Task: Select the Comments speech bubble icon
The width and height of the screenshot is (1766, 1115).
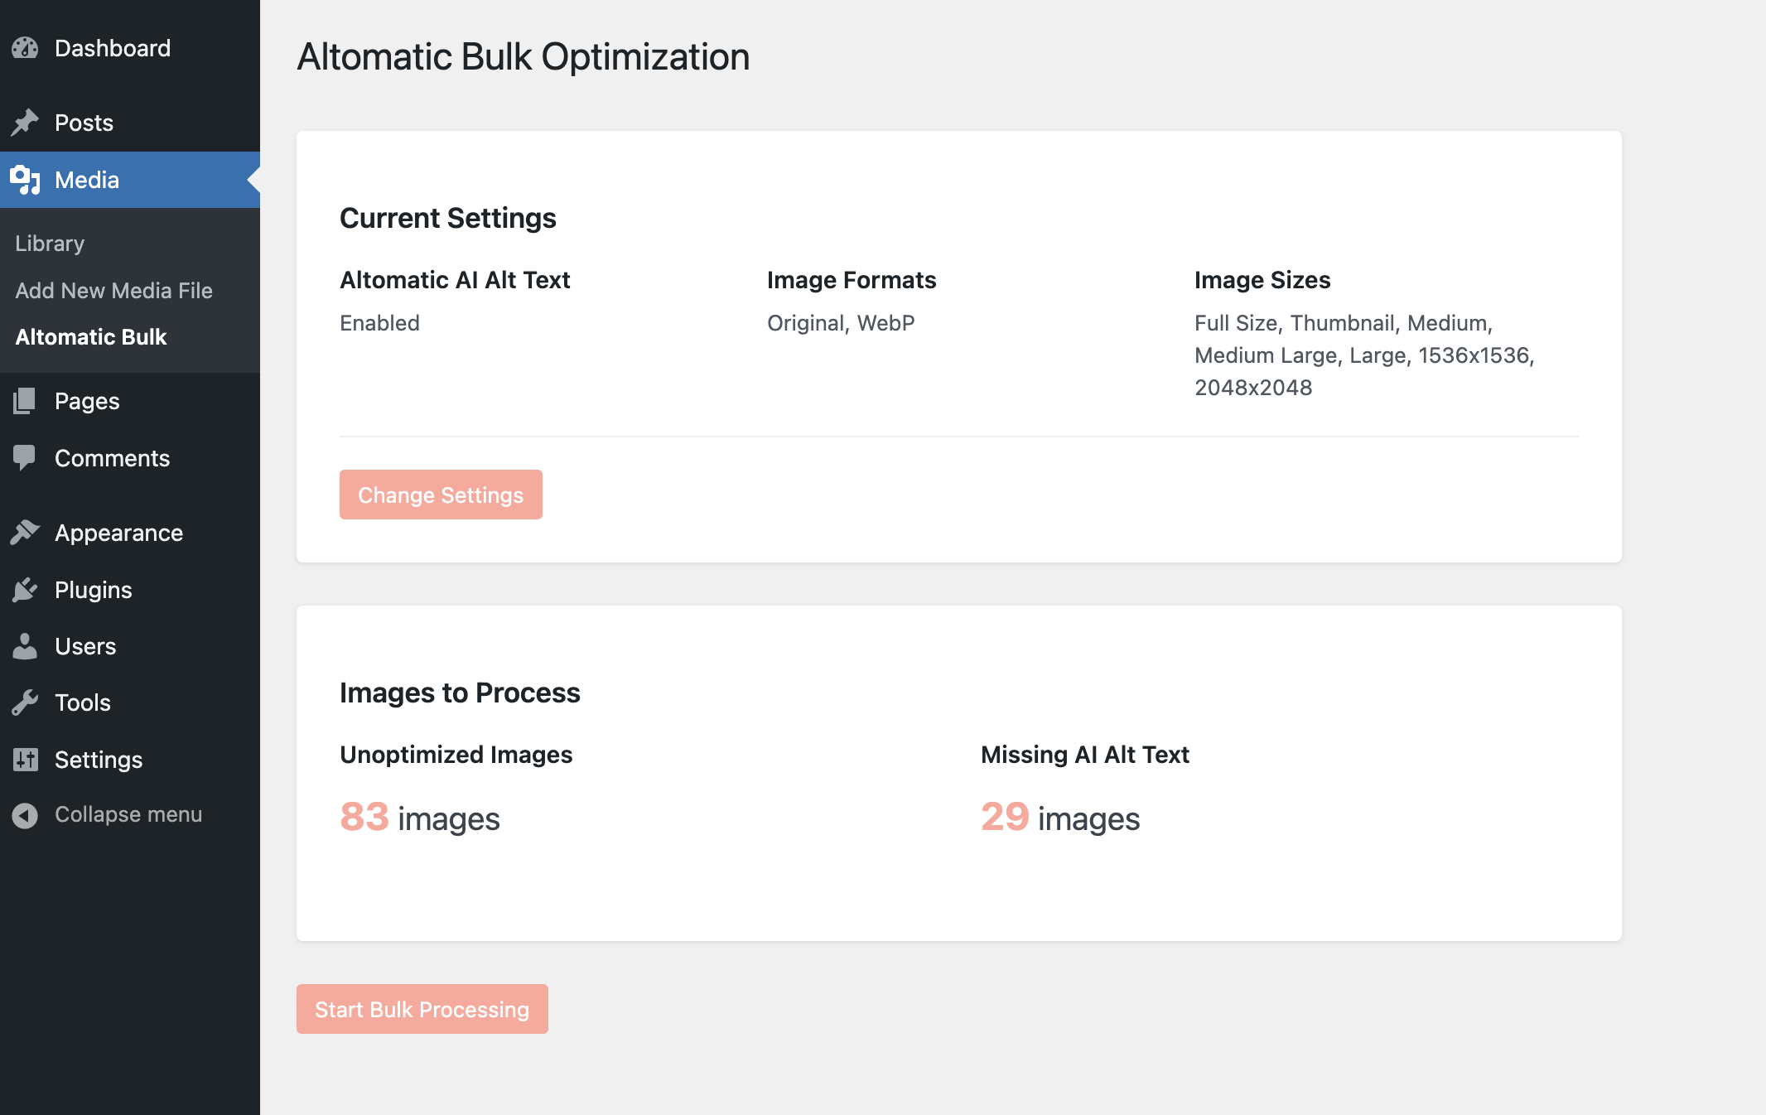Action: click(25, 457)
